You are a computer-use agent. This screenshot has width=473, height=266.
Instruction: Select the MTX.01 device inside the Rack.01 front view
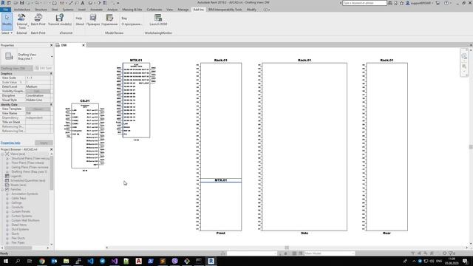(x=221, y=180)
